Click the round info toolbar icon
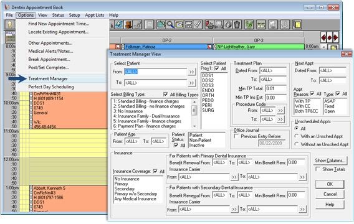354x224 pixels. pyautogui.click(x=228, y=24)
